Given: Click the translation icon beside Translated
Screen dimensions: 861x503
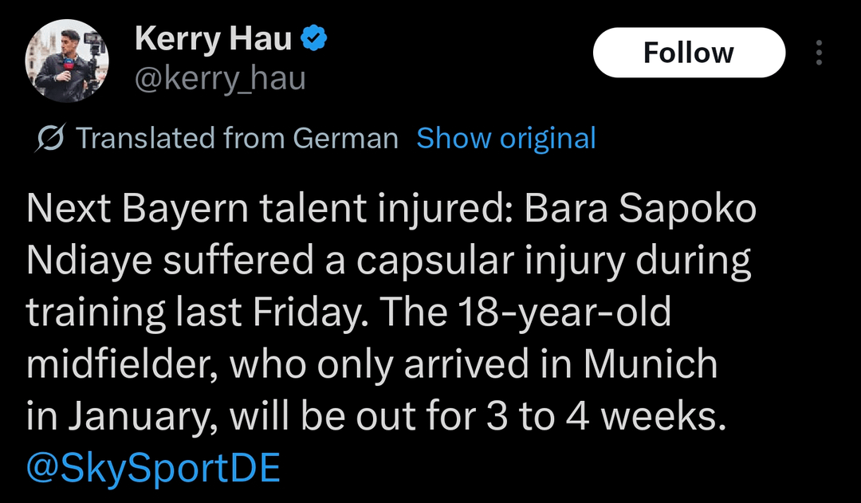Looking at the screenshot, I should click(x=52, y=139).
